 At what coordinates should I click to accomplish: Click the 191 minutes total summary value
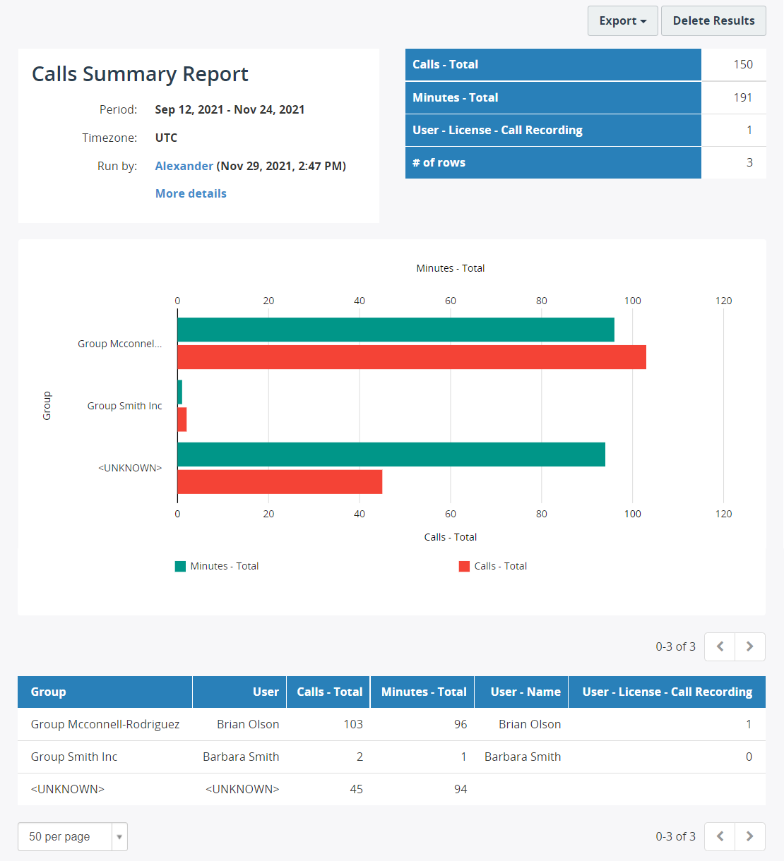[x=743, y=97]
